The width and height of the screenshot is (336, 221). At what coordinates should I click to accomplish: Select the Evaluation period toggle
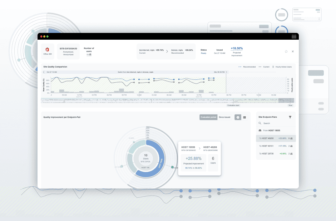(208, 117)
